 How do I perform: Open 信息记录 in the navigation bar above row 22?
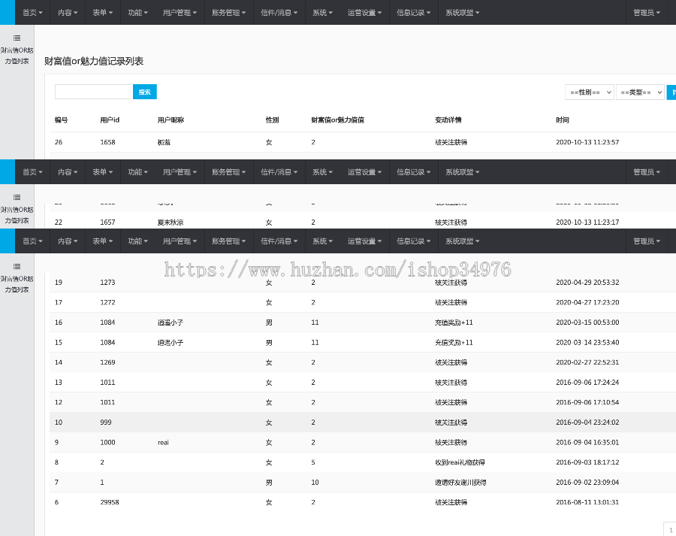click(413, 171)
